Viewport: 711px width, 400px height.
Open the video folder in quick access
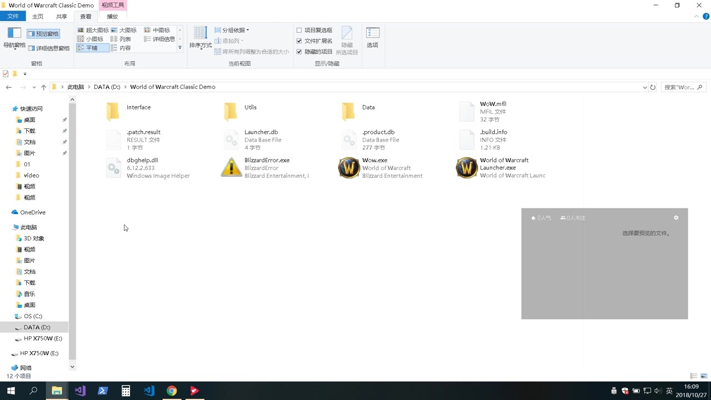pyautogui.click(x=31, y=176)
